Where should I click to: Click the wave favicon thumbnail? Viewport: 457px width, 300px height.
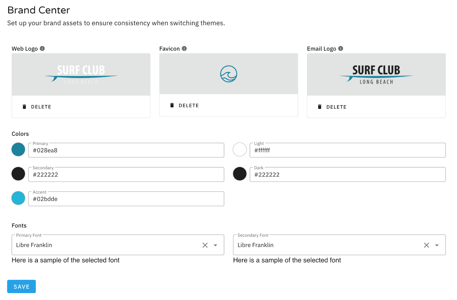pyautogui.click(x=228, y=74)
